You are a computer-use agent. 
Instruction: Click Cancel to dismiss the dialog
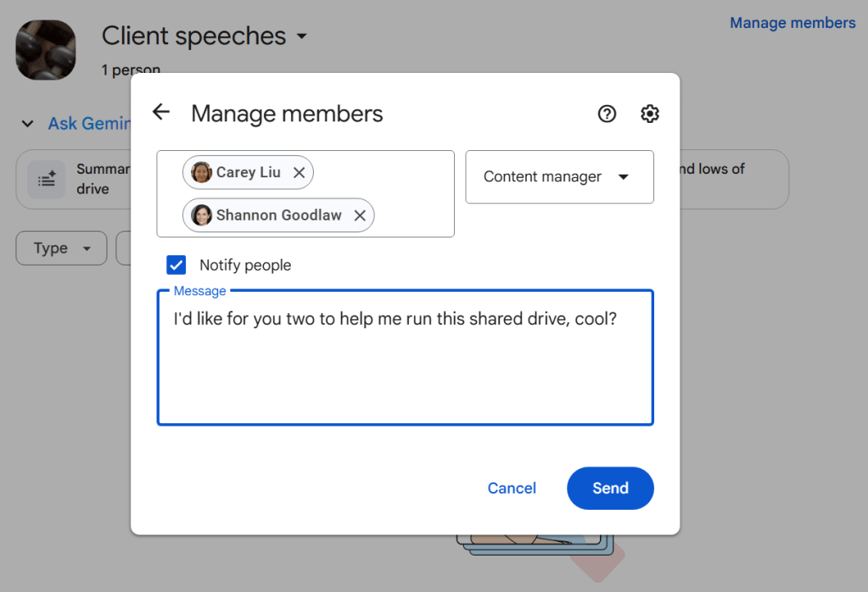511,488
